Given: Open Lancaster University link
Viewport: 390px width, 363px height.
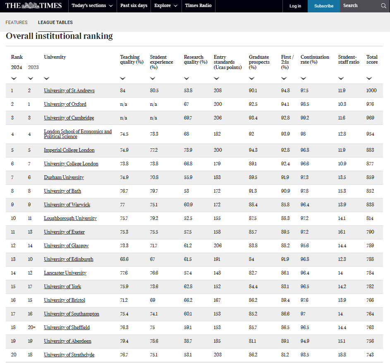Looking at the screenshot, I should 65,273.
